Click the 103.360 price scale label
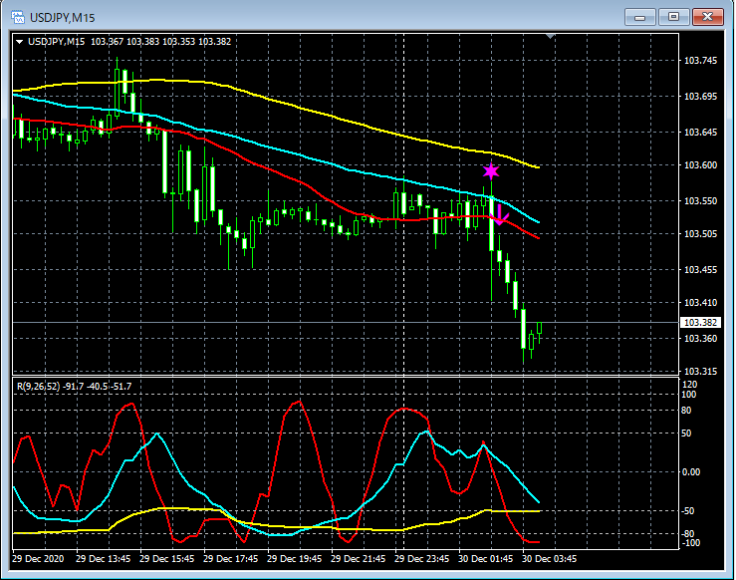 700,338
